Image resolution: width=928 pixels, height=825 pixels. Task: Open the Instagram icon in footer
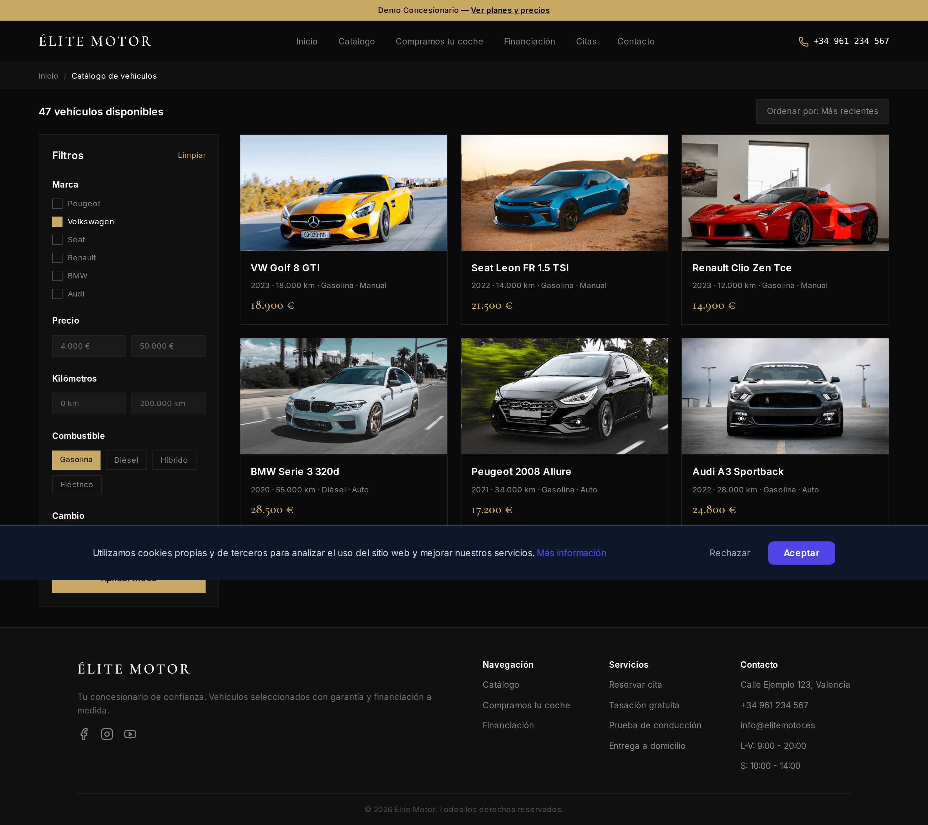[x=107, y=734]
